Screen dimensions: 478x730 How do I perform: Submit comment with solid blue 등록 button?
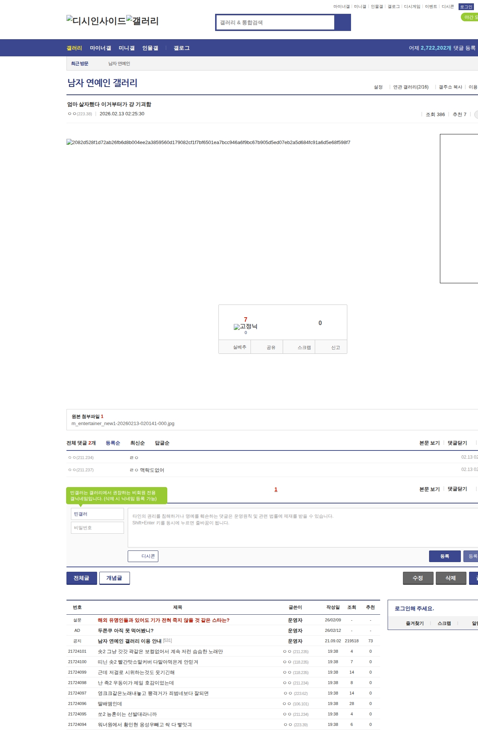pos(445,556)
